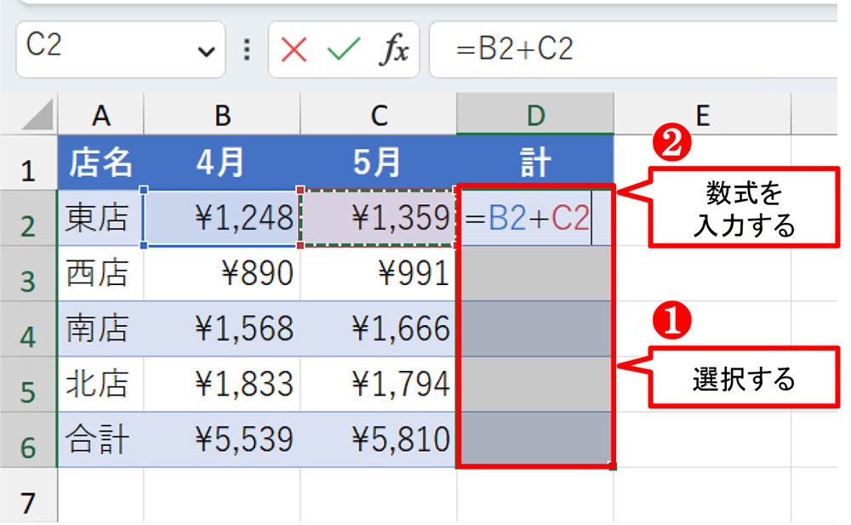Click the cell with ¥1,359

pyautogui.click(x=379, y=218)
